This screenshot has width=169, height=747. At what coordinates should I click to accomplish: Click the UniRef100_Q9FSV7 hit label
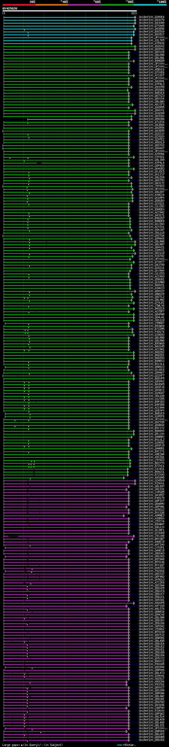point(151,501)
